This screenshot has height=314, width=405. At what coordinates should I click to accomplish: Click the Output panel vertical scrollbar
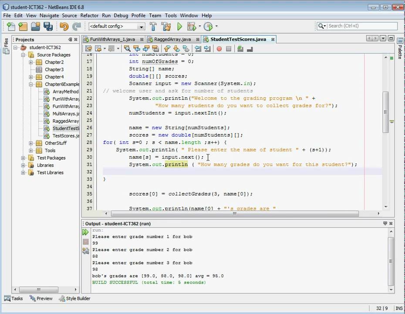[x=391, y=261]
